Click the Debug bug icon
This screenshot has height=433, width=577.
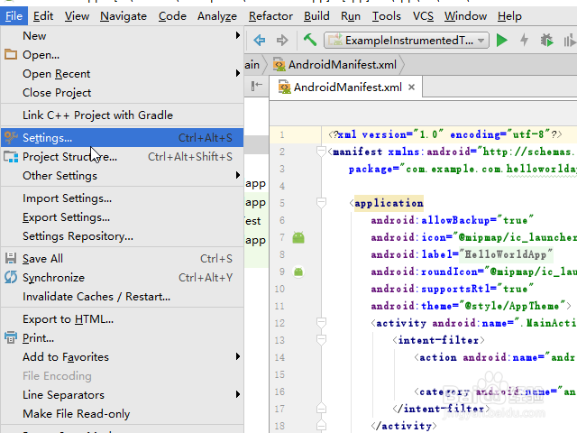coord(545,40)
